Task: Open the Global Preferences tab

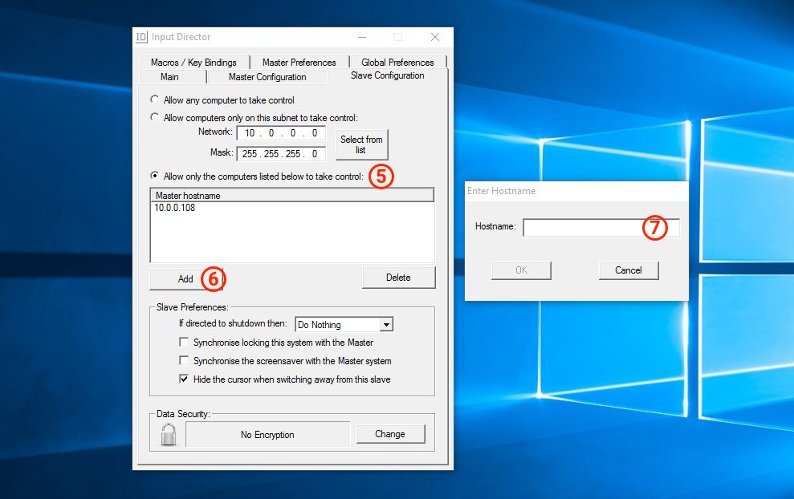Action: tap(397, 63)
